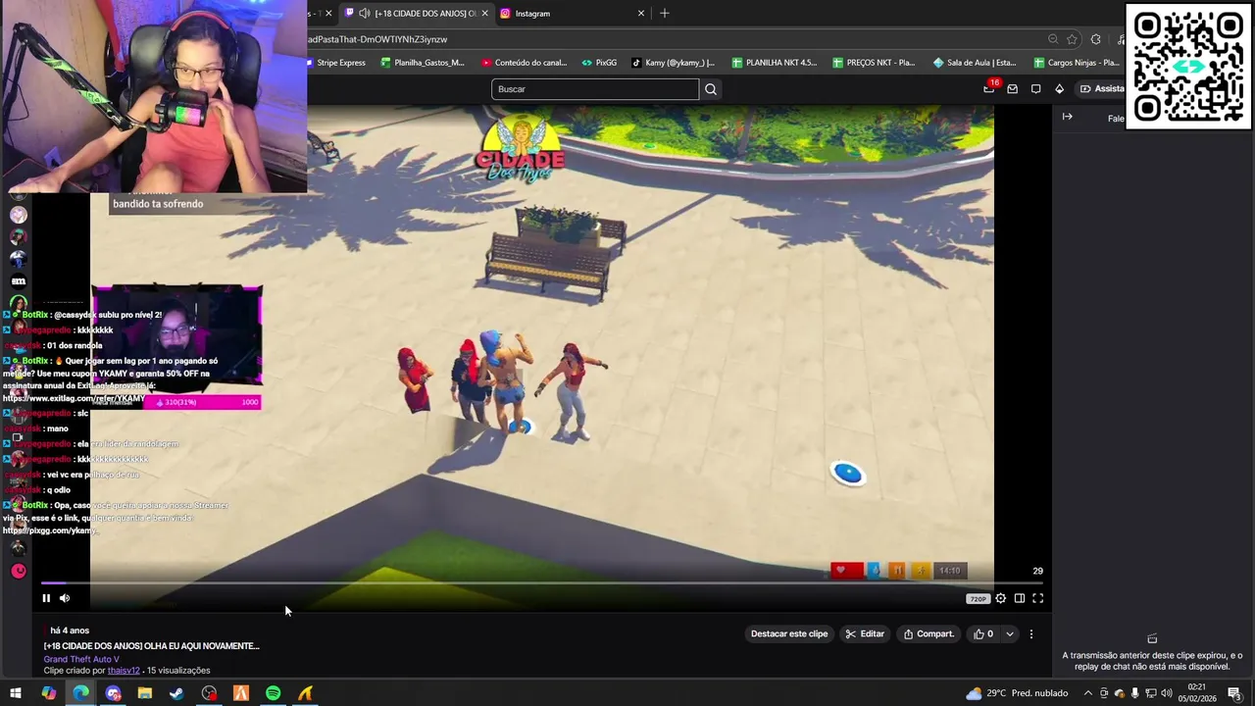Click the pink channel avatar in sidebar
This screenshot has height=706, width=1255.
pos(19,571)
